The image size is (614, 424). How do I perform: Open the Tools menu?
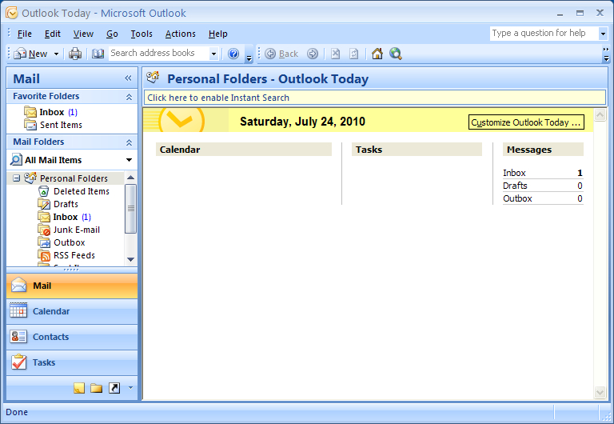[x=142, y=34]
